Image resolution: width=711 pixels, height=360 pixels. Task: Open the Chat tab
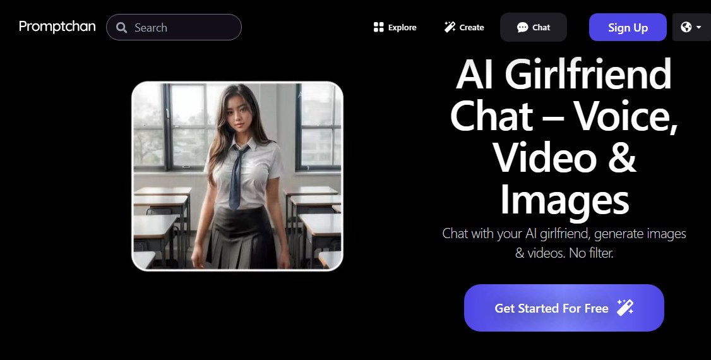(x=533, y=27)
